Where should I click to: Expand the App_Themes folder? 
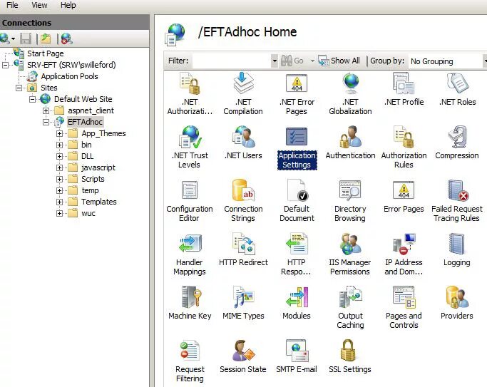60,134
